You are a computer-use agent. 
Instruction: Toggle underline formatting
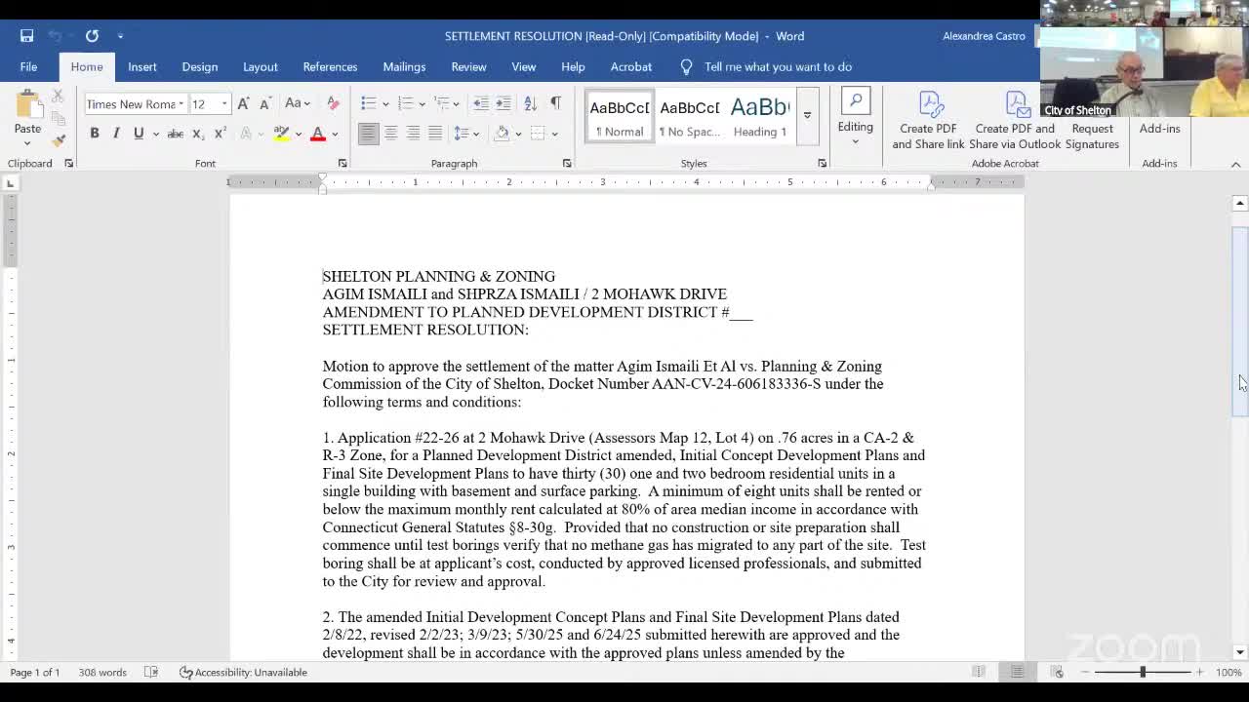click(x=139, y=134)
